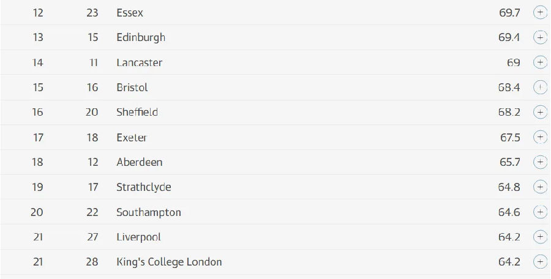Viewport: 551px width, 279px height.
Task: Click the Aberdeen university name
Action: [x=140, y=162]
